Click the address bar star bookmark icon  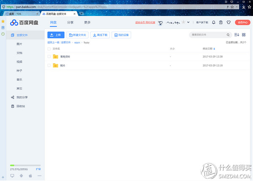[232, 7]
